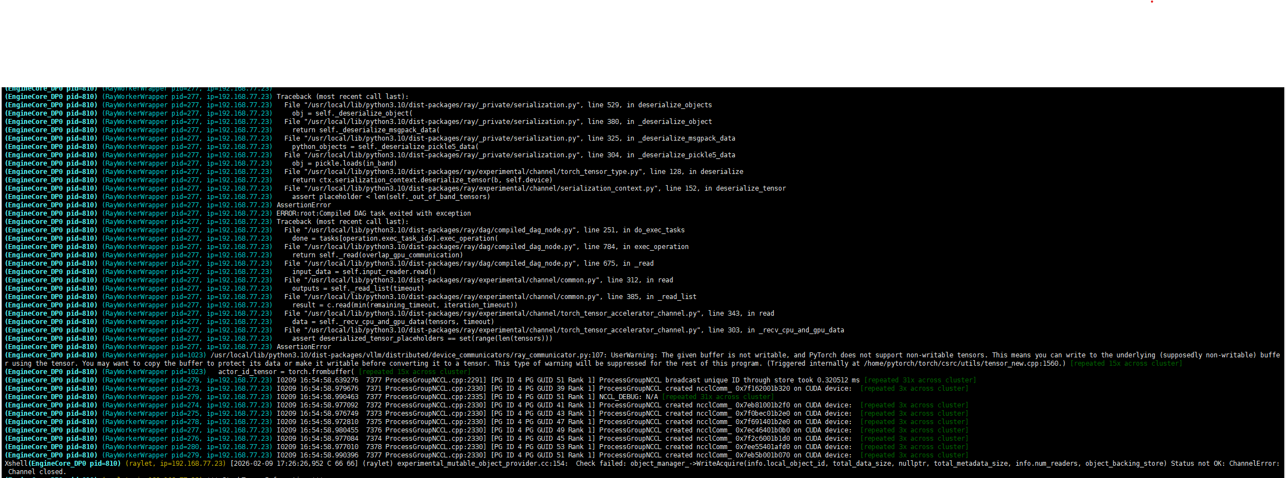Click 'line 675, in _read' text

pos(618,263)
